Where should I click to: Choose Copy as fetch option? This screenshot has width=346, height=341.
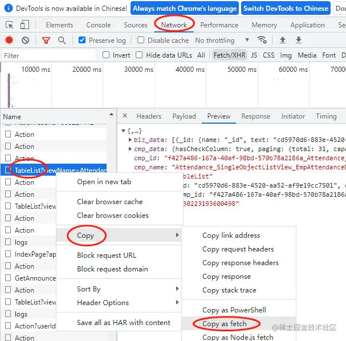tap(239, 323)
